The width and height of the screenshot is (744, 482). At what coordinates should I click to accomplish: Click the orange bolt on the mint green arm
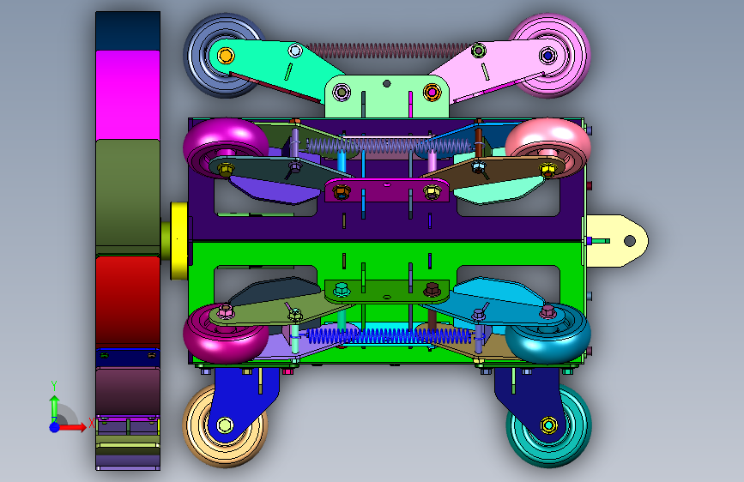pos(226,56)
